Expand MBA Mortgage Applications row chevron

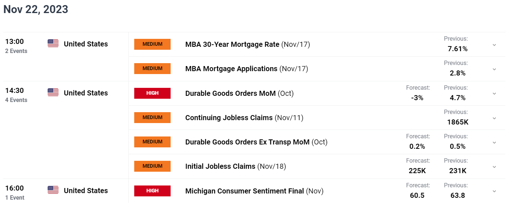pyautogui.click(x=494, y=69)
